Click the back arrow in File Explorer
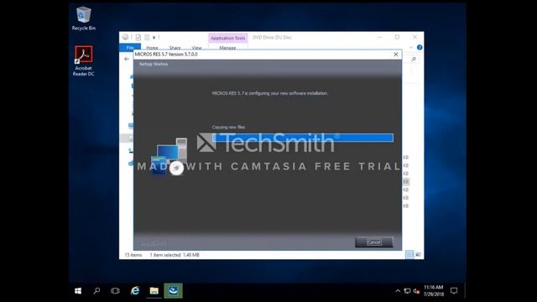 [x=127, y=59]
